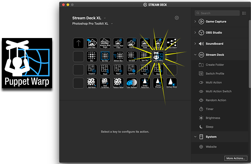Open the device settings gear

tap(177, 18)
